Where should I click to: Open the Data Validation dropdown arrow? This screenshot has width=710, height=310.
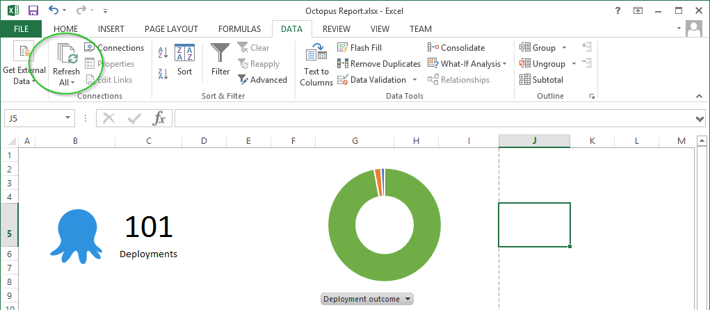[x=414, y=80]
